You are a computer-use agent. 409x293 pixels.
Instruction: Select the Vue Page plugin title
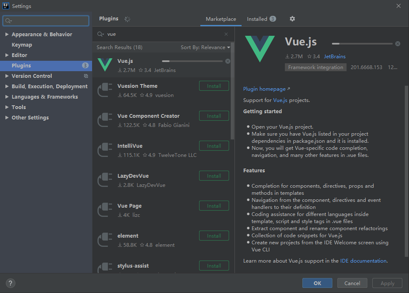(130, 206)
